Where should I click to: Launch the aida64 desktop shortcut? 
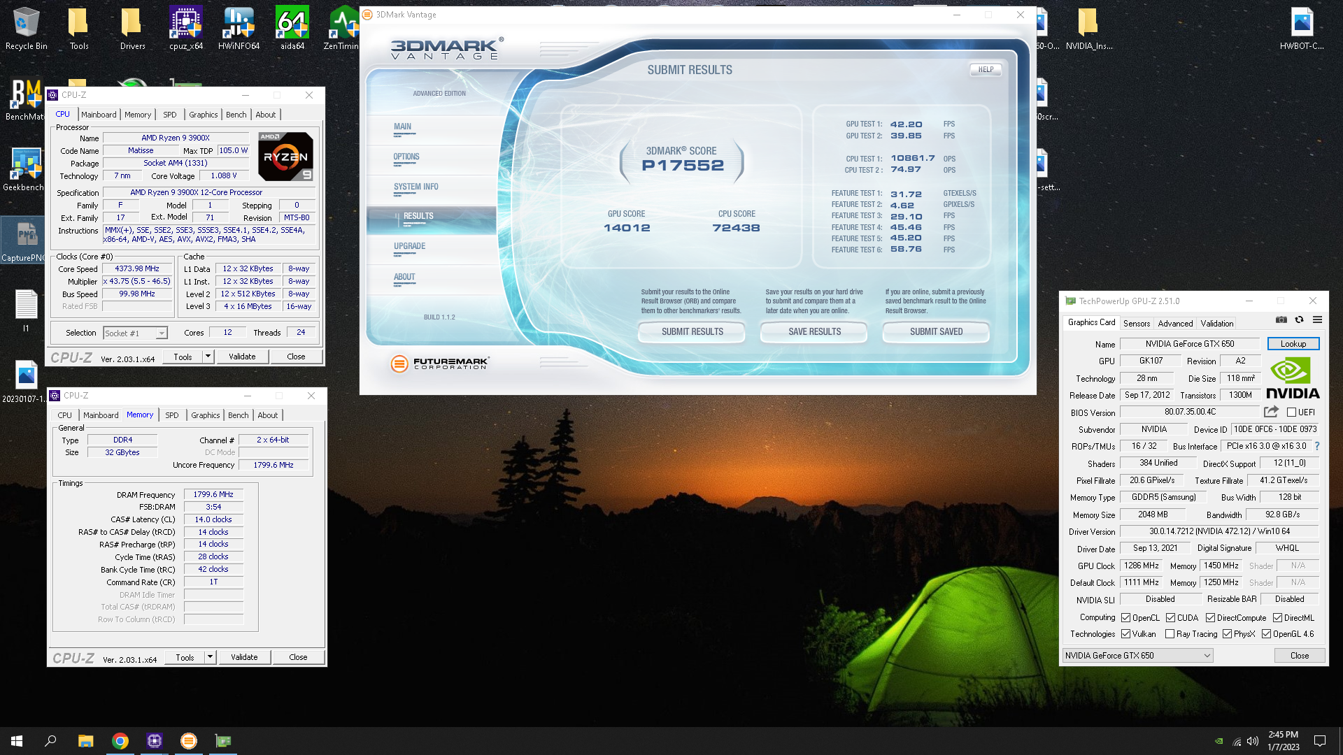[292, 28]
